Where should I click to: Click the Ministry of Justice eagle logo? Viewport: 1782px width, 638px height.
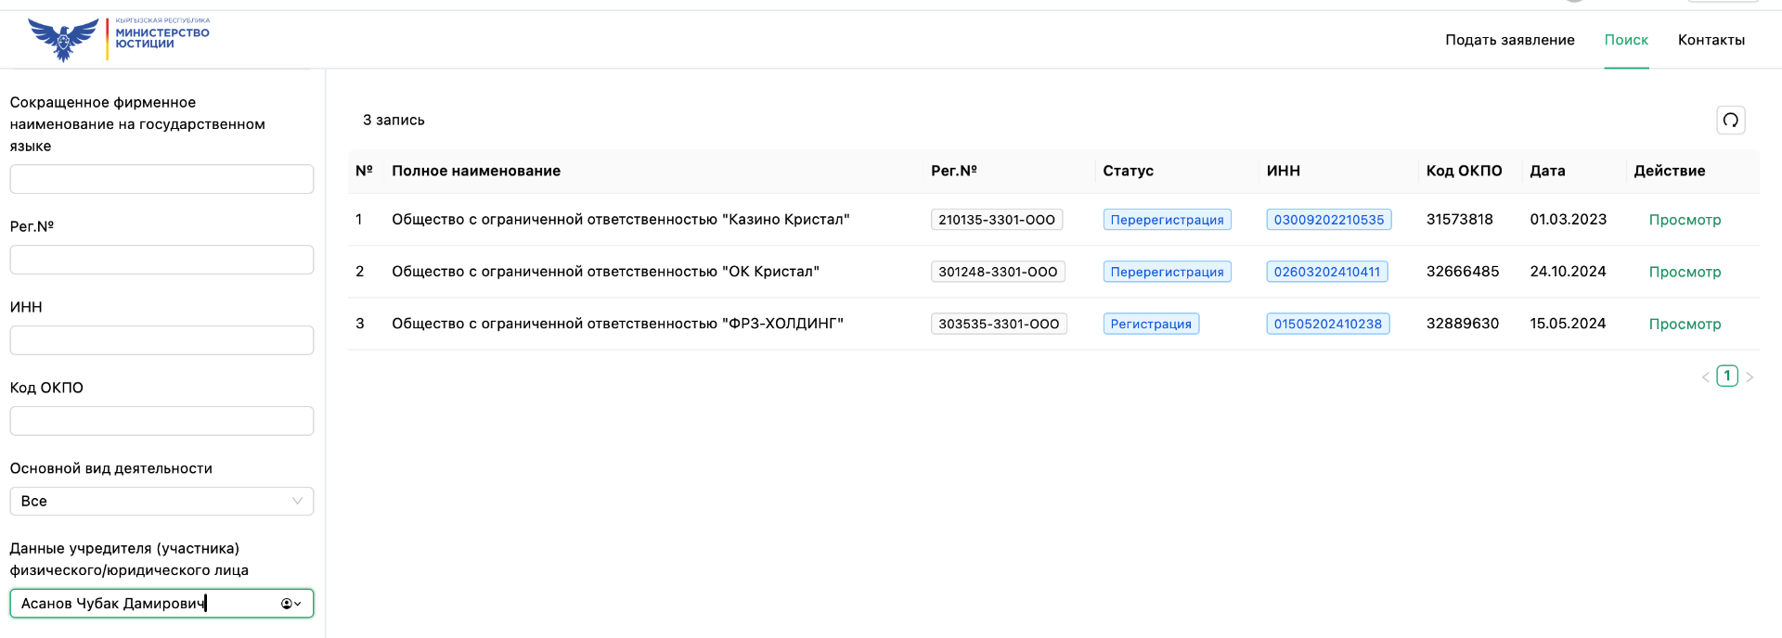click(63, 39)
